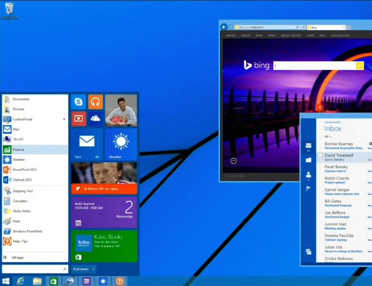The width and height of the screenshot is (372, 286).
Task: Open the Weather taskbar icon
Action: click(103, 281)
